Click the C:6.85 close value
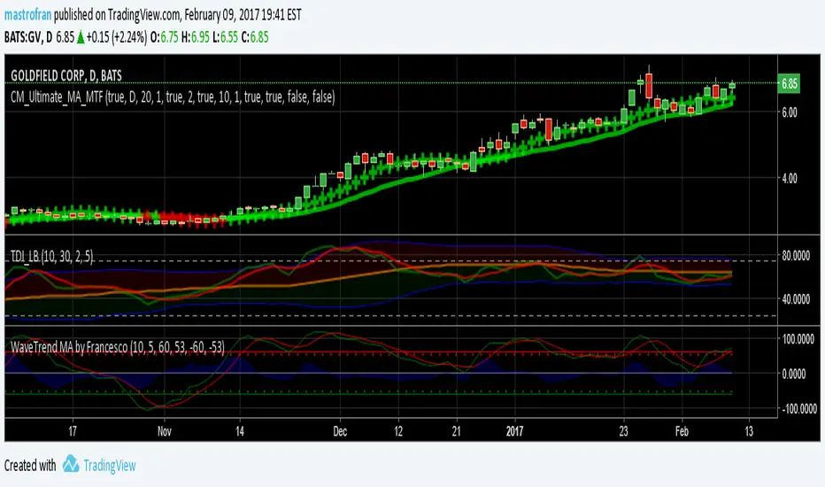The height and width of the screenshot is (487, 825). (x=255, y=37)
